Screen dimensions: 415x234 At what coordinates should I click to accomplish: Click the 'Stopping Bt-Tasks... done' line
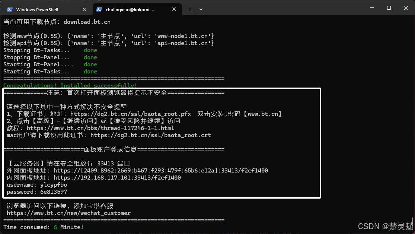point(50,50)
